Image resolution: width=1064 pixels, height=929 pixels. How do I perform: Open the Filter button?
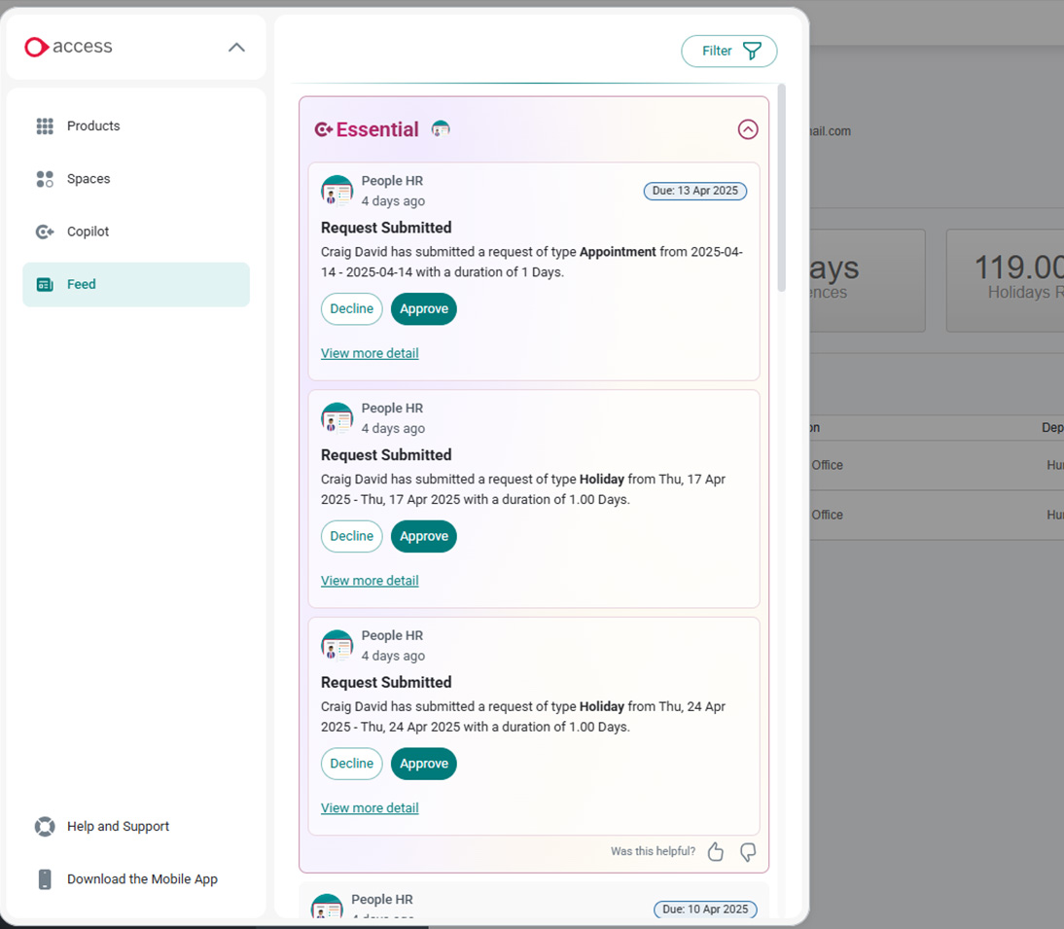pyautogui.click(x=728, y=51)
